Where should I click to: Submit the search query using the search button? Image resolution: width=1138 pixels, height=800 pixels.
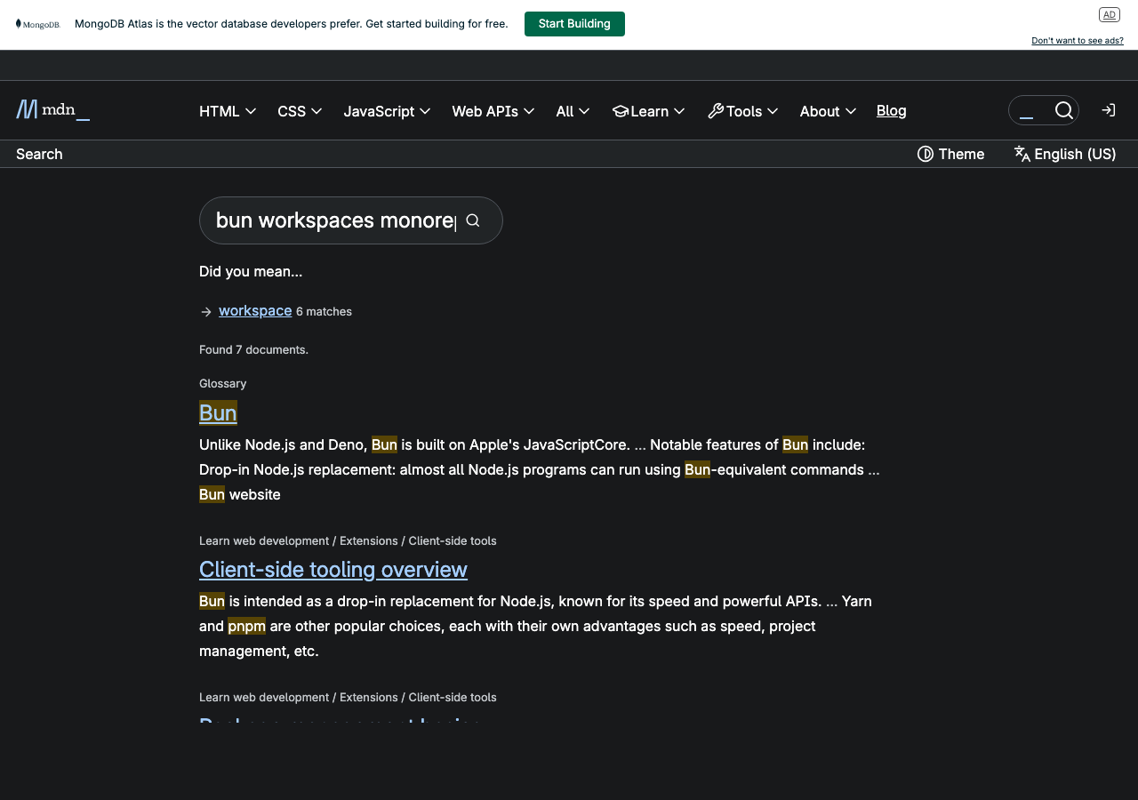point(472,220)
